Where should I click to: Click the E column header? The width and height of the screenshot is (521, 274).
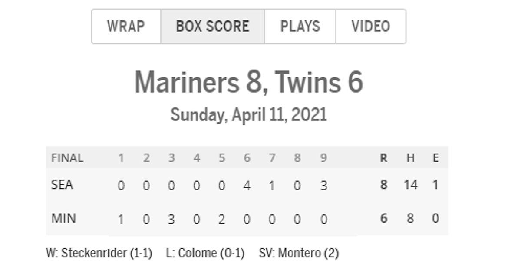tap(435, 158)
